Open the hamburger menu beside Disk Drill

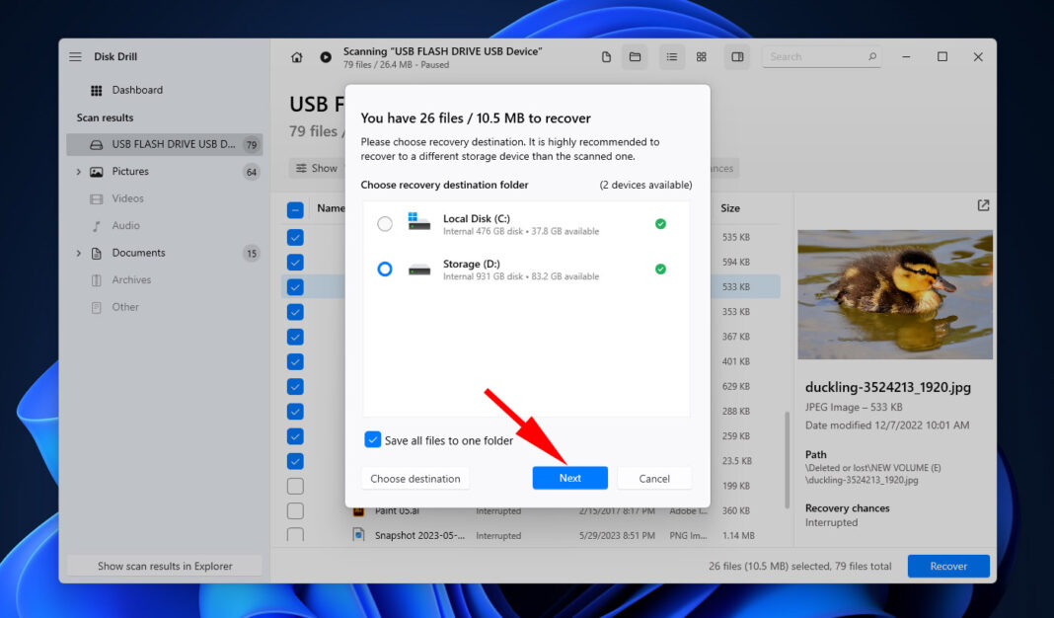point(75,57)
